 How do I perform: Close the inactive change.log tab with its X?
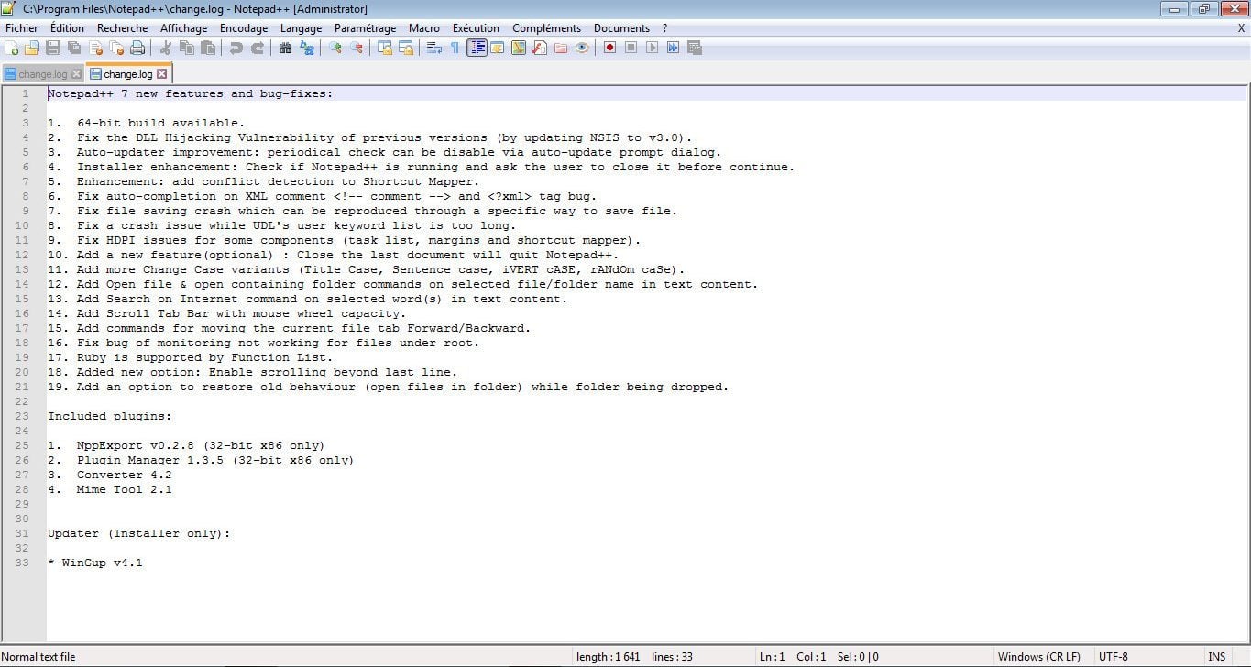[77, 74]
